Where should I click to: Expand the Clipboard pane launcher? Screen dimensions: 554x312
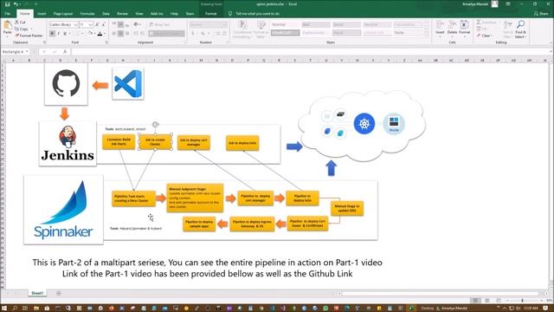pyautogui.click(x=44, y=42)
